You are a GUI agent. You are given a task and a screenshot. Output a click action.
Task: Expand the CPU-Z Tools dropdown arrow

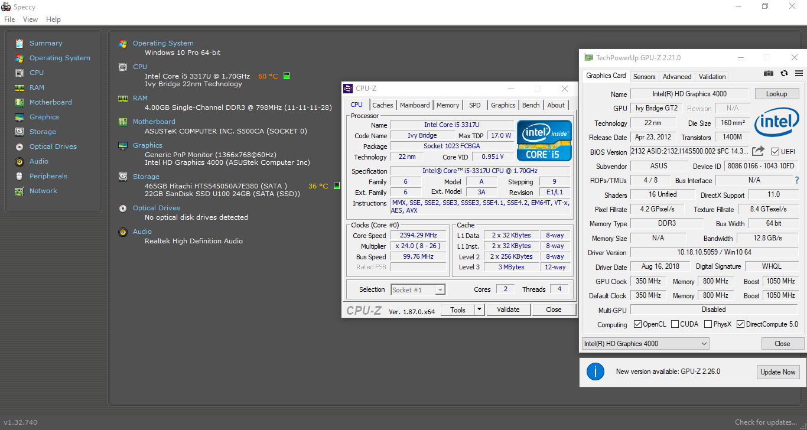click(479, 310)
